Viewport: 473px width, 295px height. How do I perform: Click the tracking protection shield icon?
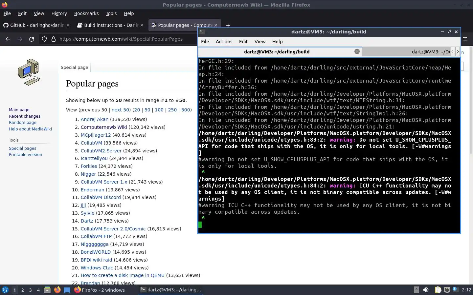pos(44,39)
